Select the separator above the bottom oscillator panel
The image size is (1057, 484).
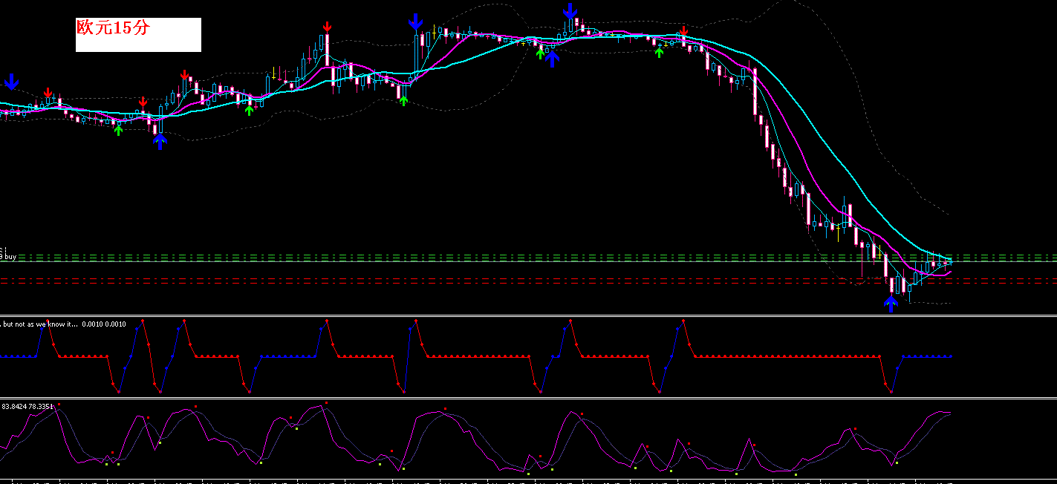point(528,399)
